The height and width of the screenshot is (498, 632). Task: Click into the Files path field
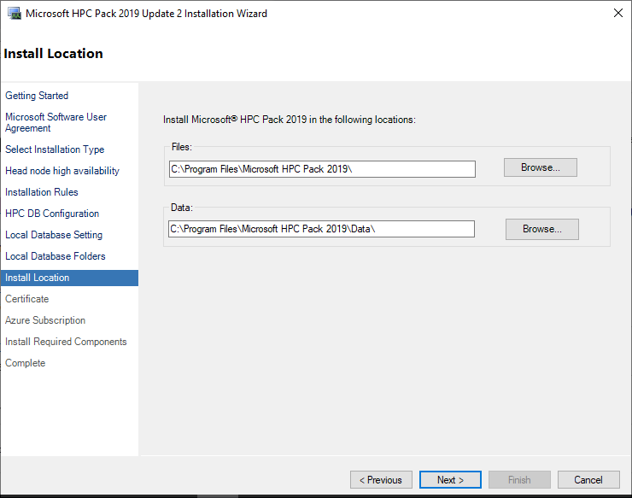[322, 169]
